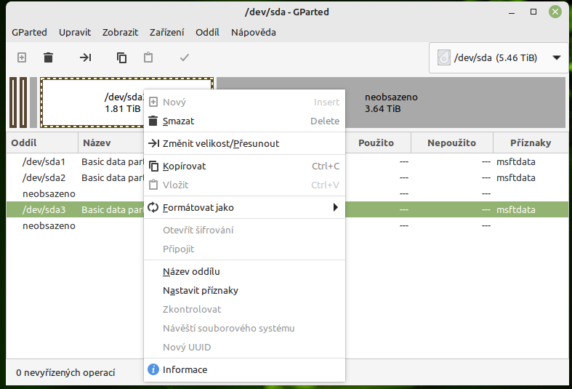Choose Nastavit příznaky option

point(201,290)
